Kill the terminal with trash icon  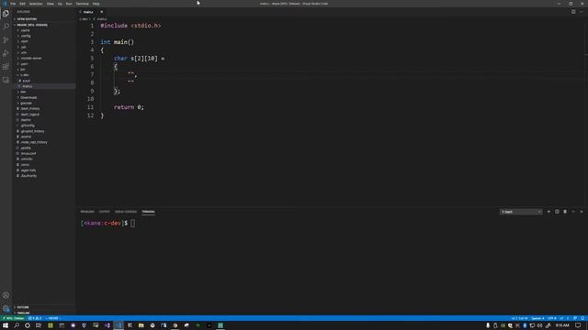[565, 212]
